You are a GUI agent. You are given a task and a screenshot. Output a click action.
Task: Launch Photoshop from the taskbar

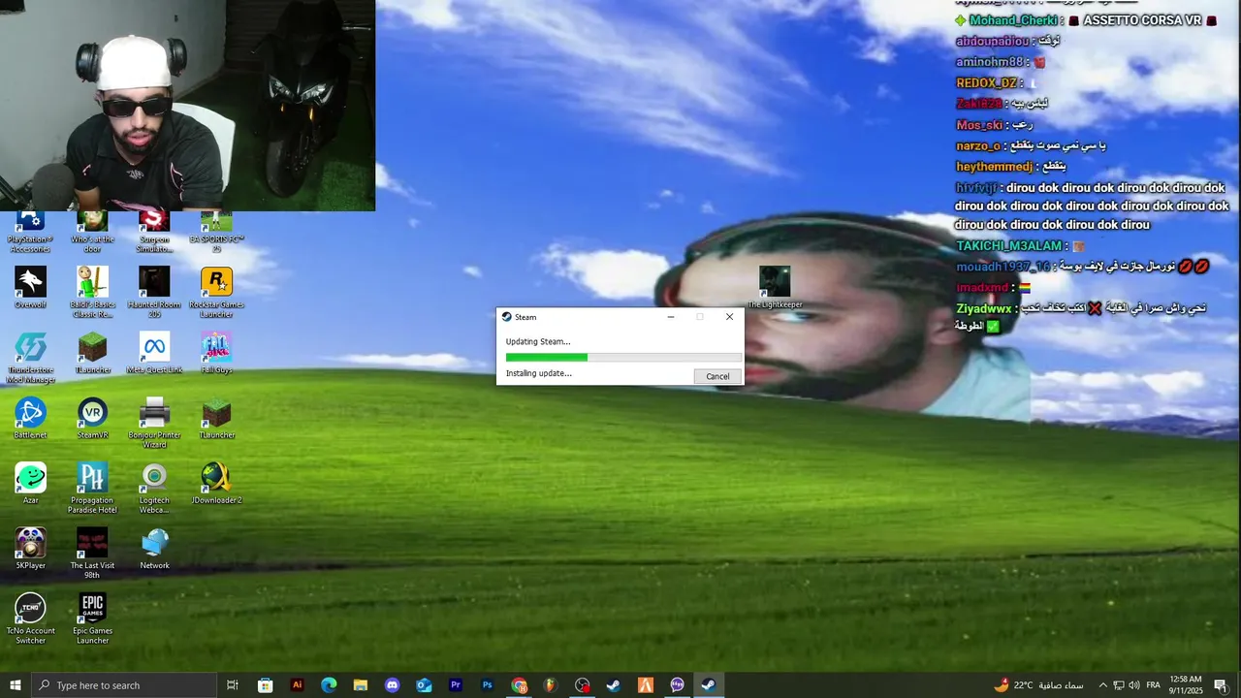point(487,685)
